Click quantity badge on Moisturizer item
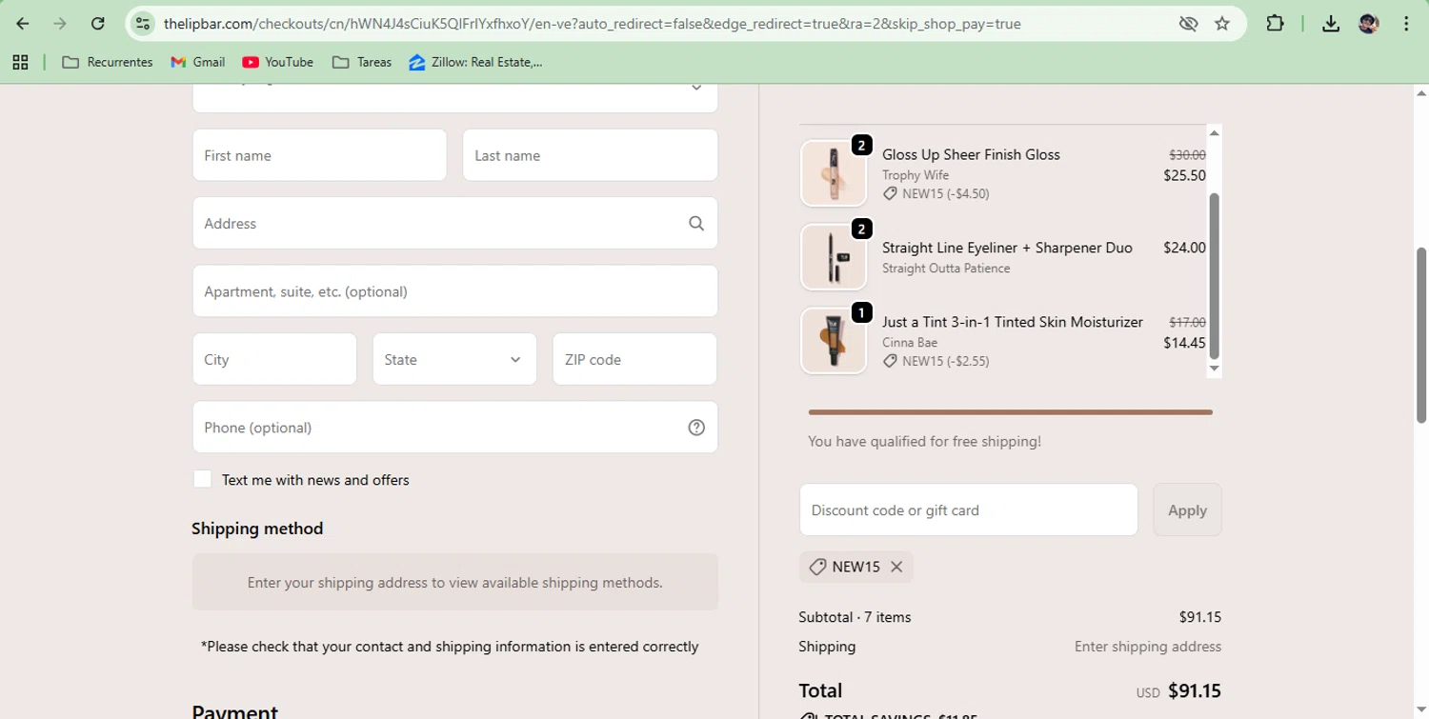The image size is (1429, 719). [x=861, y=312]
